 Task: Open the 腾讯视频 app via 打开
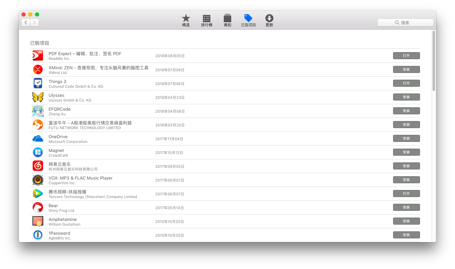tap(406, 194)
